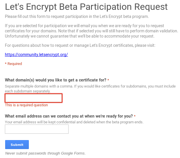The width and height of the screenshot is (180, 158).
Task: Click the 'Never submit passwords' footer warning
Action: coord(45,153)
